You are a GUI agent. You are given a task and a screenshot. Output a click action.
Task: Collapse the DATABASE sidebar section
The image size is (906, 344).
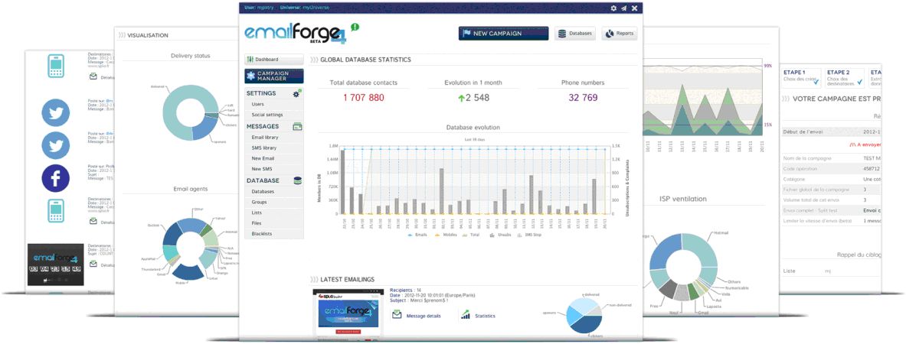[263, 180]
